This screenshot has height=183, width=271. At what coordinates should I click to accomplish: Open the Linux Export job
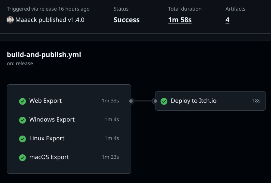pos(47,138)
